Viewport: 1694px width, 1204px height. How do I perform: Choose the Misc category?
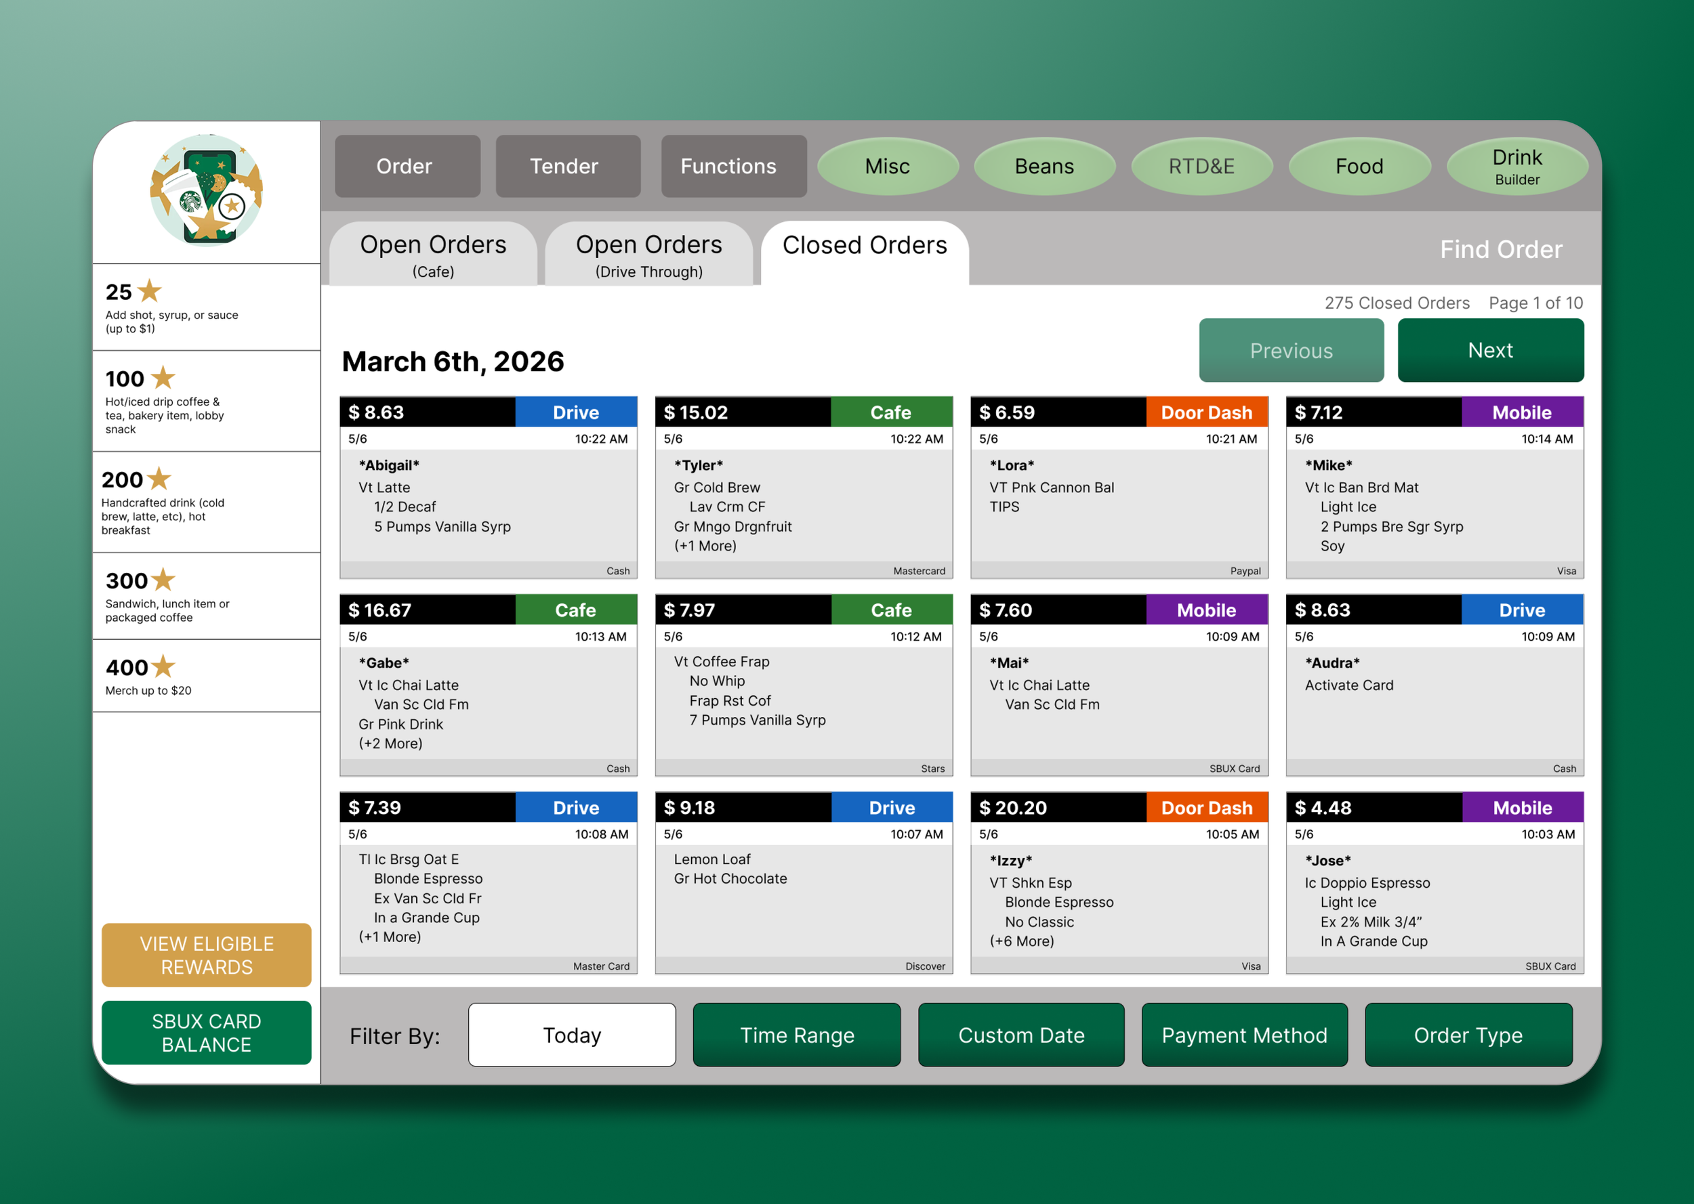pyautogui.click(x=888, y=166)
